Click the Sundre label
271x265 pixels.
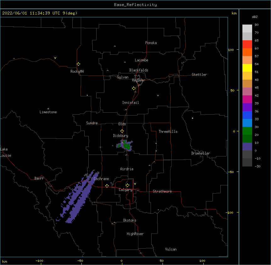[x=92, y=123]
